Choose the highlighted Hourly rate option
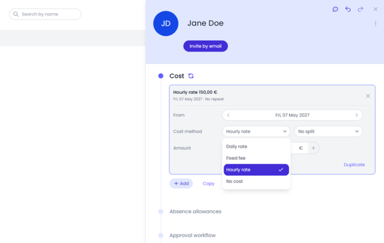The image size is (384, 243). tap(256, 169)
